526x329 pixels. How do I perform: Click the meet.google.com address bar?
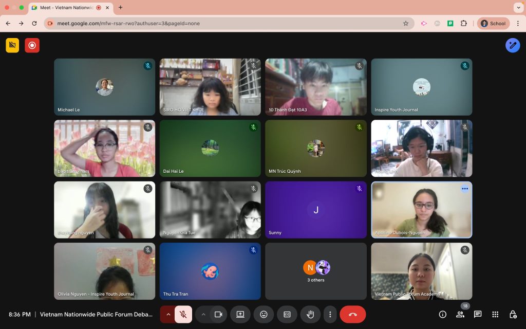pyautogui.click(x=229, y=24)
